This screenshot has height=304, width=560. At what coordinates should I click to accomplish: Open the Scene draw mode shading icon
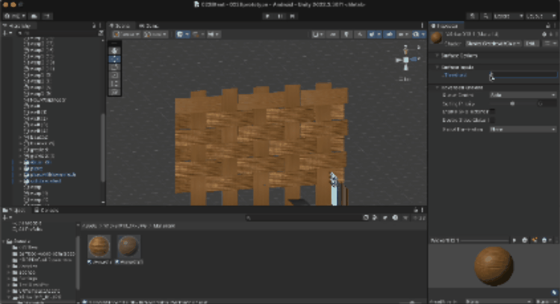click(318, 34)
